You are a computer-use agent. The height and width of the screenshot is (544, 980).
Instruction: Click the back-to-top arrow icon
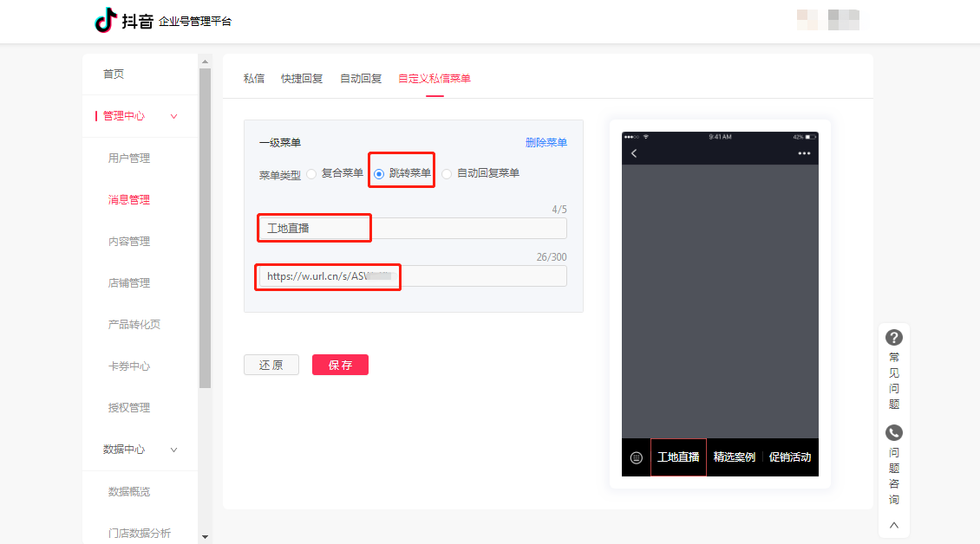pyautogui.click(x=894, y=525)
